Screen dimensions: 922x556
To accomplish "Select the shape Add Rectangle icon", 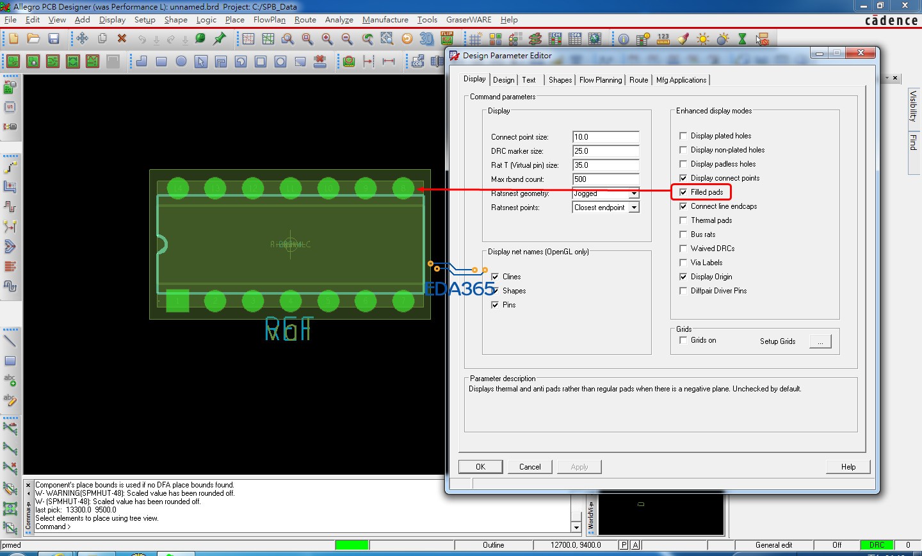I will coord(161,61).
